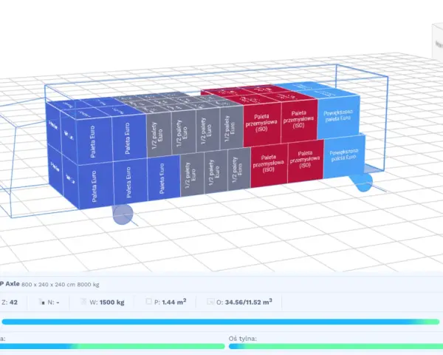Click the overall load utilization progress bar

[x=221, y=322]
